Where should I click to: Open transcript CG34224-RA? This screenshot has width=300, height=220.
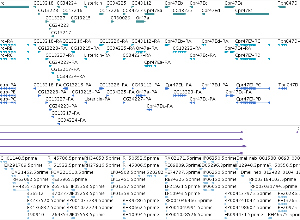tap(71, 77)
